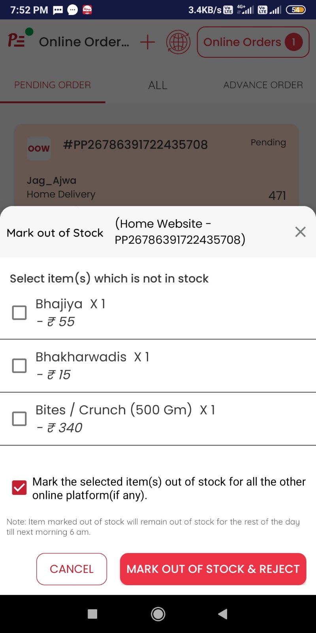Tap Android home navigation button
This screenshot has height=633, width=316.
coord(158,614)
